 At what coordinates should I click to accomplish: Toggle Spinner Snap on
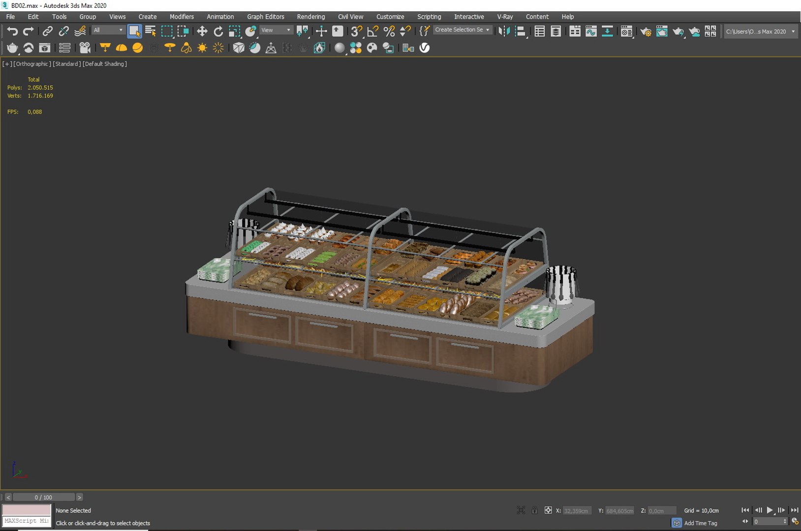click(405, 31)
